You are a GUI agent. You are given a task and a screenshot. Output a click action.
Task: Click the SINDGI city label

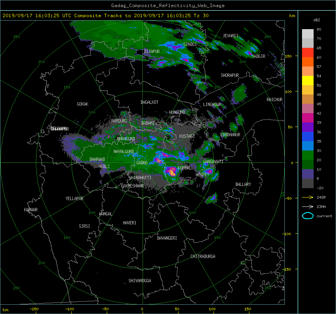point(190,44)
